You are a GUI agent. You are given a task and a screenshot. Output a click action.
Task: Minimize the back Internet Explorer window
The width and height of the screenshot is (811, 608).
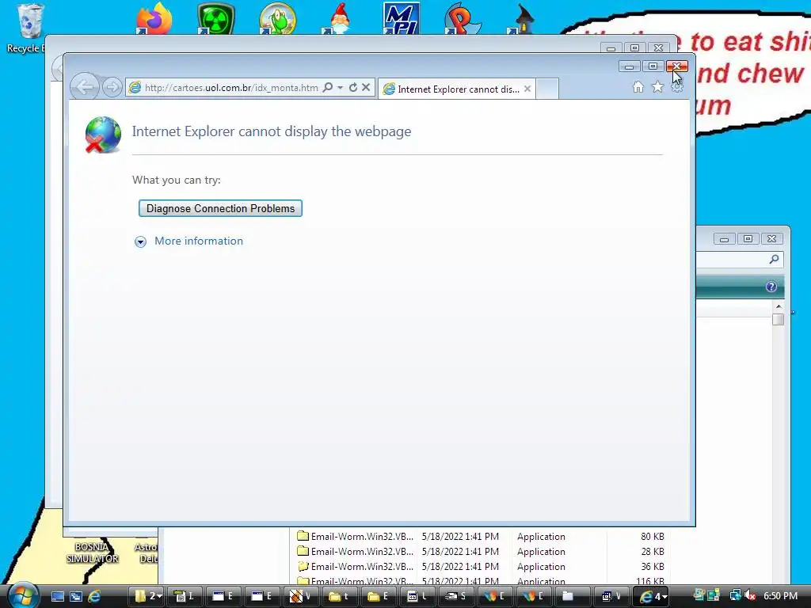[611, 47]
